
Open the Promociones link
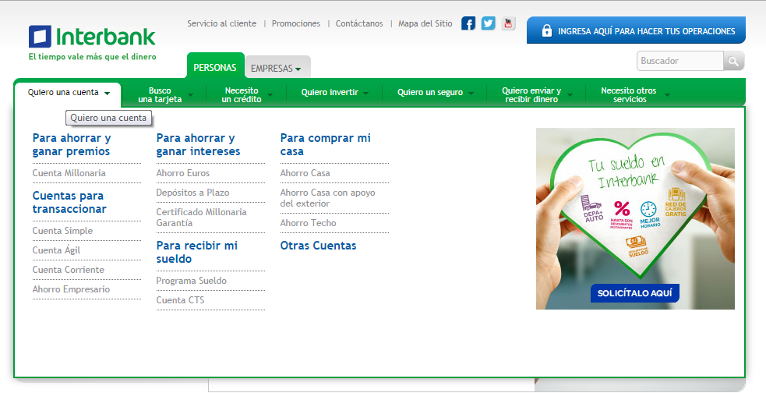[x=296, y=23]
